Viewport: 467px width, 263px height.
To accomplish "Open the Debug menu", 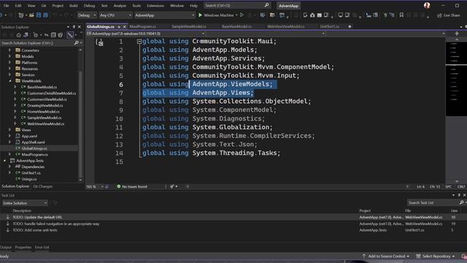I will (x=89, y=5).
